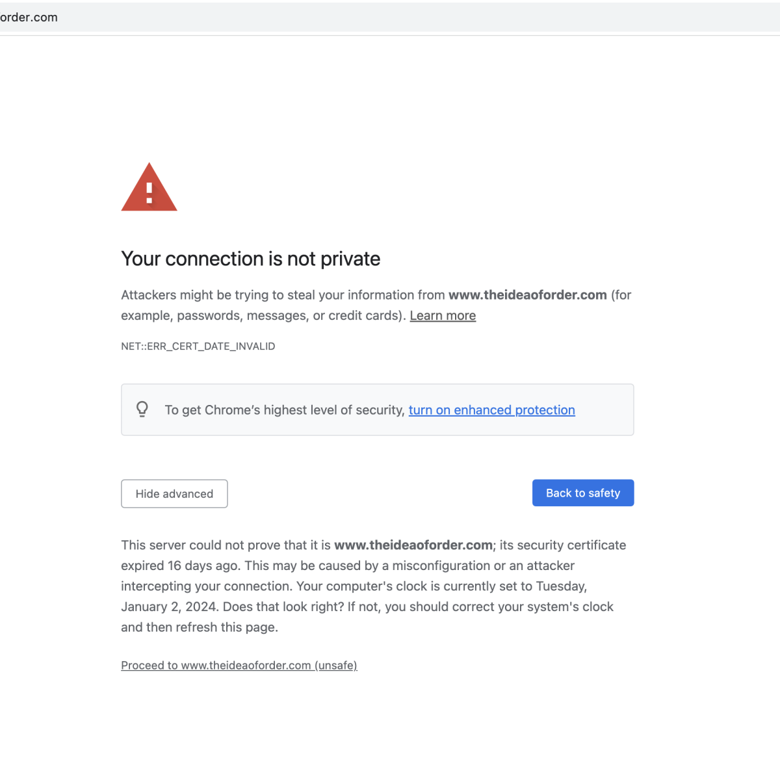780x780 pixels.
Task: Click bold domain in server certificate paragraph
Action: coord(413,545)
